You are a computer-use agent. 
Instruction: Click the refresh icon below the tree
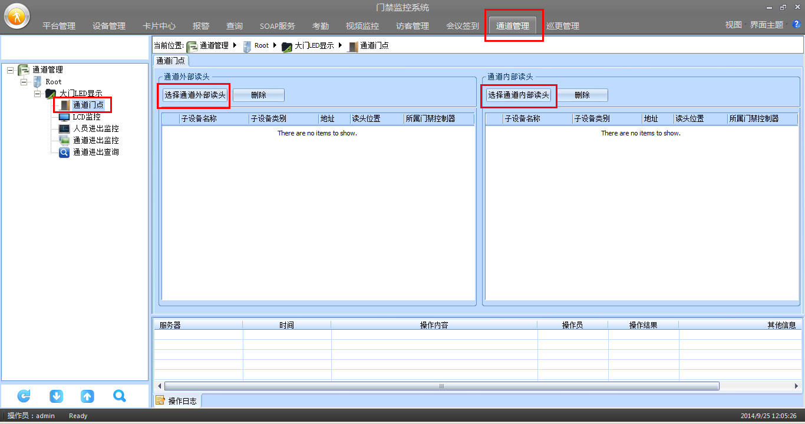point(24,396)
